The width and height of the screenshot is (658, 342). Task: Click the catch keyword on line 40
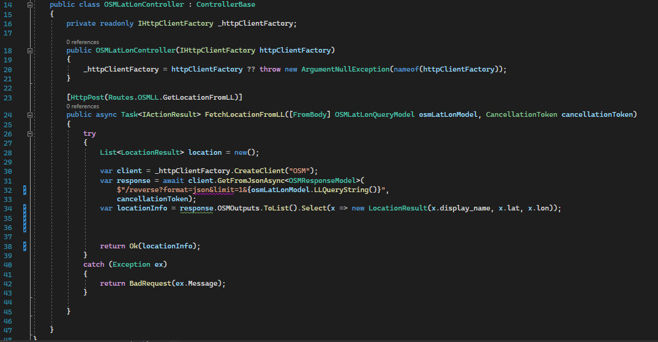tap(94, 264)
